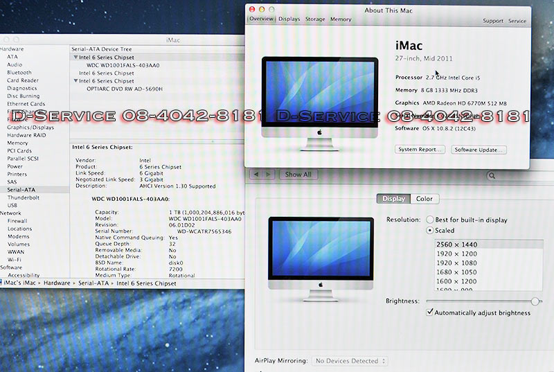Choose 1600 × 1200 resolution
This screenshot has height=372, width=554.
pos(489,281)
